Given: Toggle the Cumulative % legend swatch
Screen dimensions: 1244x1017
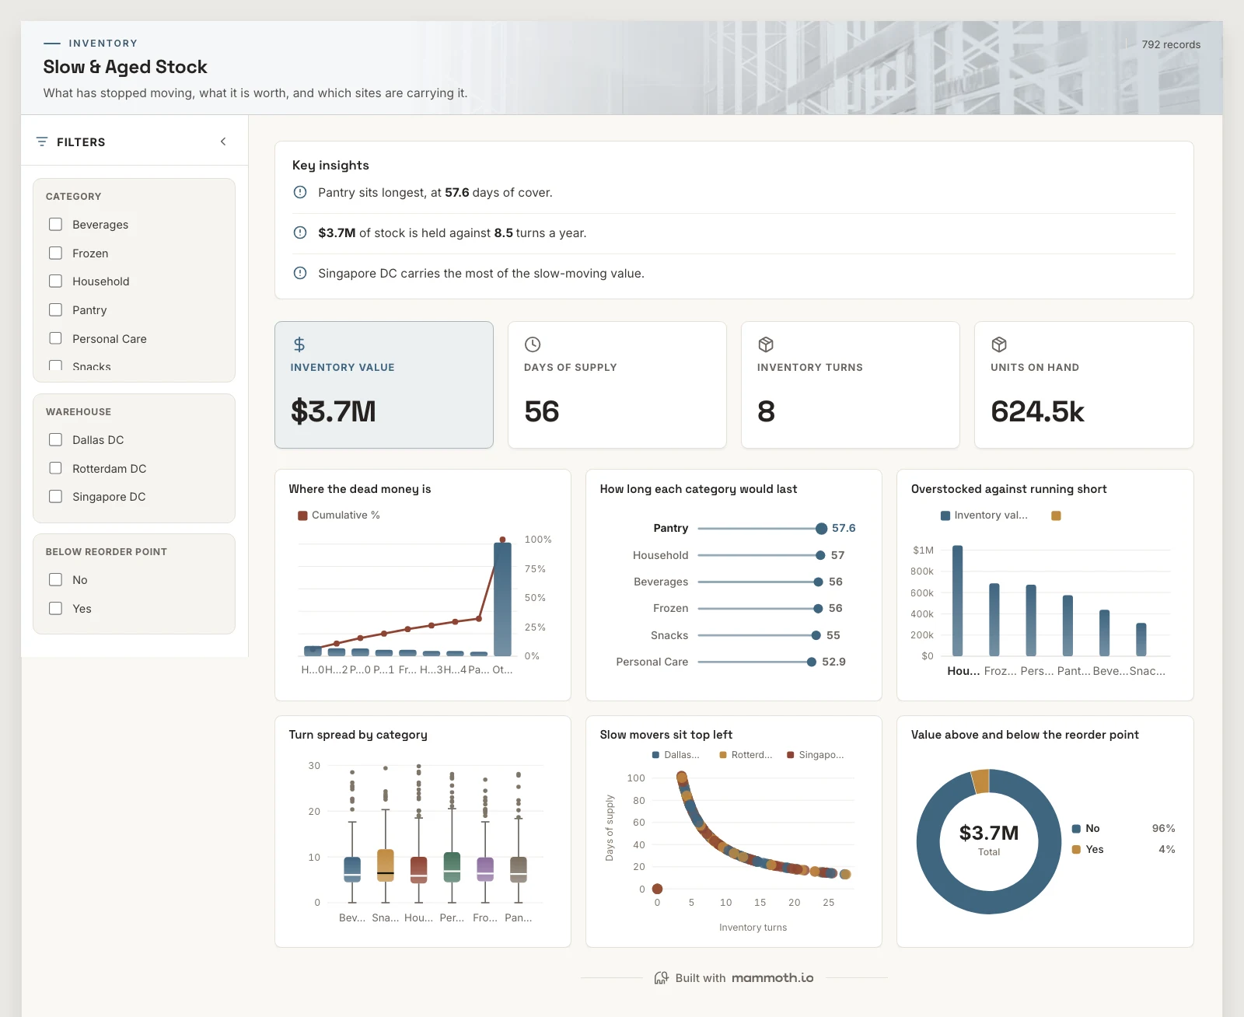Looking at the screenshot, I should 302,515.
